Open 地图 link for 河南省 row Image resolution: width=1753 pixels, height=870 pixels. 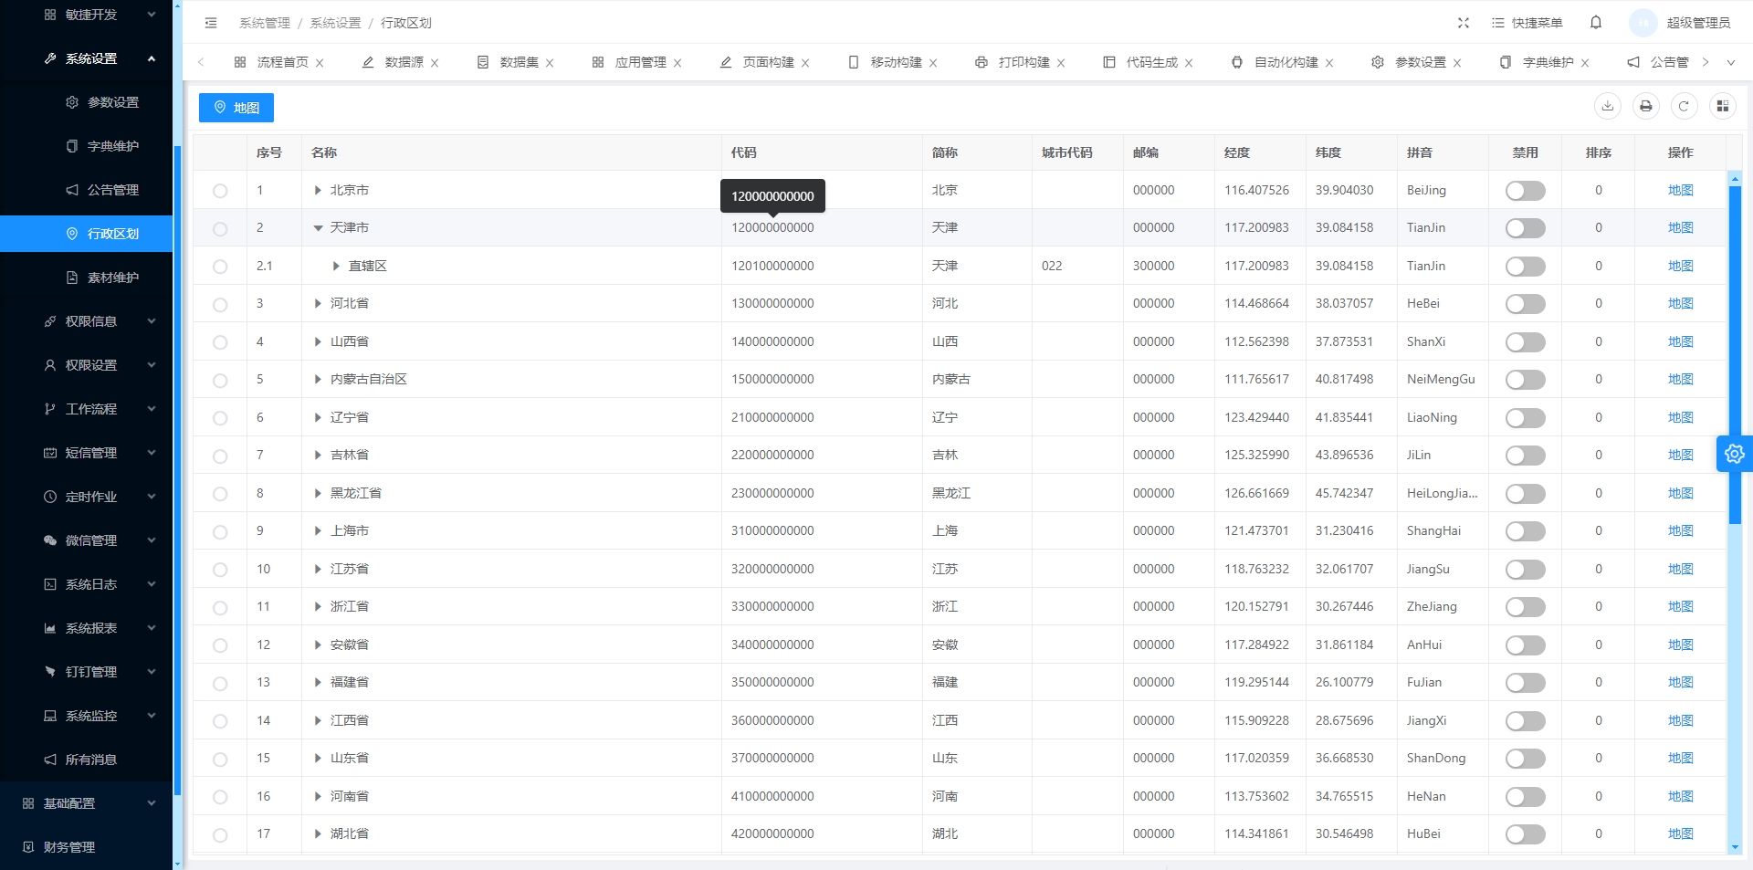pos(1680,796)
